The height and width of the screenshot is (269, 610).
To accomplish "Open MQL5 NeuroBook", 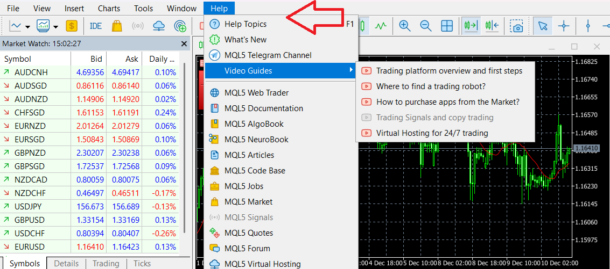I will (281, 140).
